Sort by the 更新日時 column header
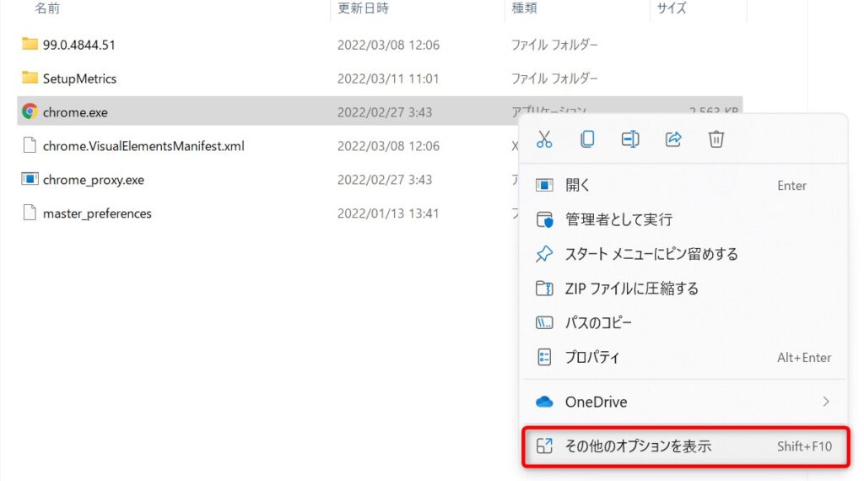This screenshot has height=481, width=864. [x=363, y=8]
